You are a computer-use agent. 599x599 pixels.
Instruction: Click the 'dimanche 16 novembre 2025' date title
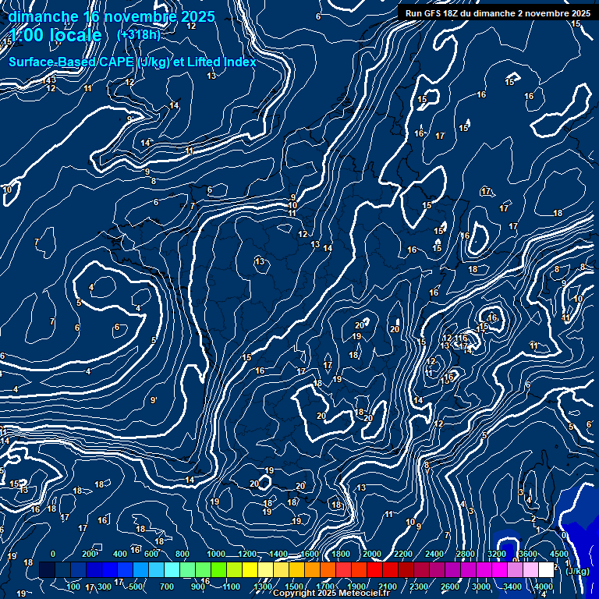(111, 16)
